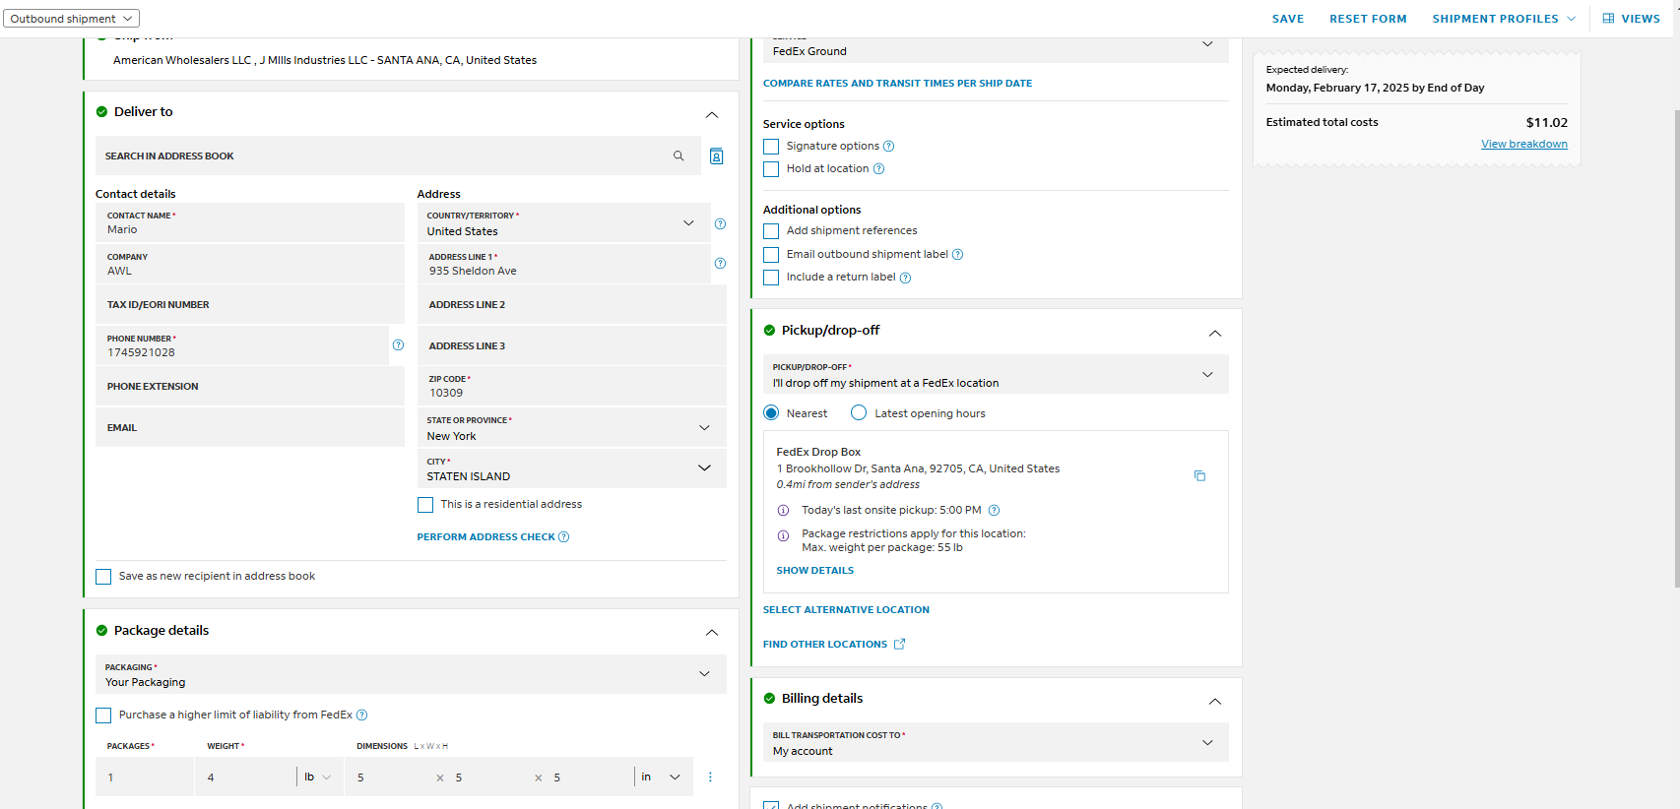Click help icon beside Today's last onsite pickup
Screen dimensions: 1680x809
[x=994, y=510]
